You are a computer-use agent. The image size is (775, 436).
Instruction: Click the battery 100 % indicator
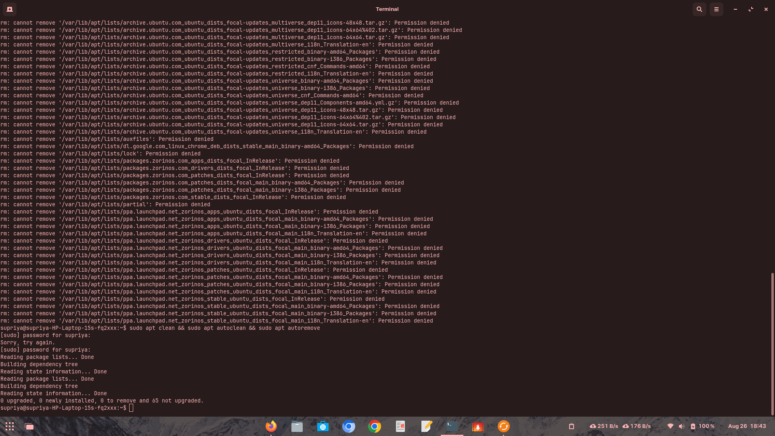point(702,426)
